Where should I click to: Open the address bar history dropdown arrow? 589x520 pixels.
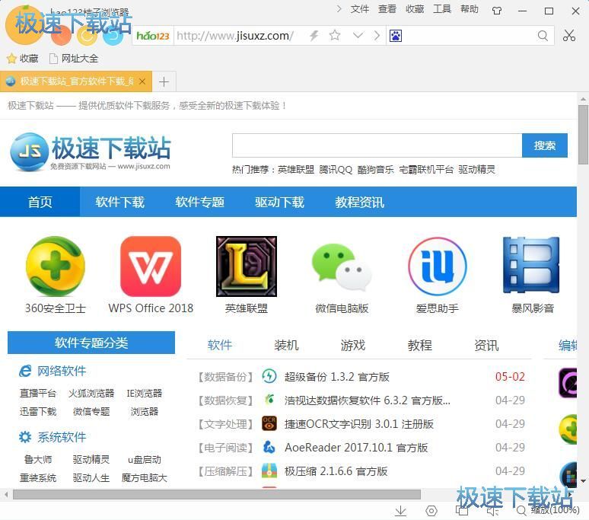coord(358,36)
